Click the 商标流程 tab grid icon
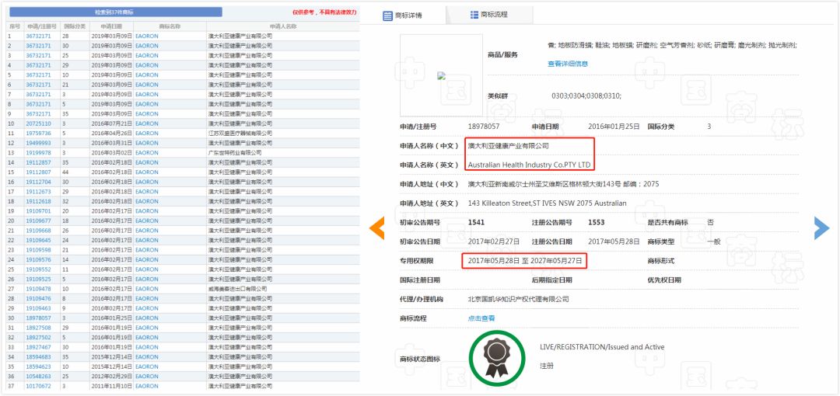 tap(474, 15)
